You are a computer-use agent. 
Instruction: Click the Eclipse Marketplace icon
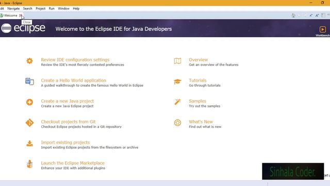30,164
